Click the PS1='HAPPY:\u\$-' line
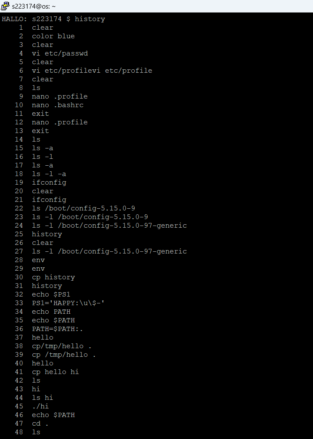This screenshot has height=439, width=313. click(x=68, y=303)
